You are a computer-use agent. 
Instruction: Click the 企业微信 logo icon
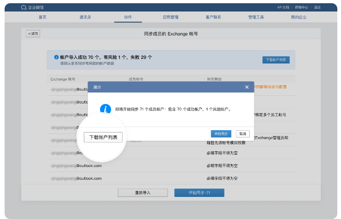coord(24,7)
